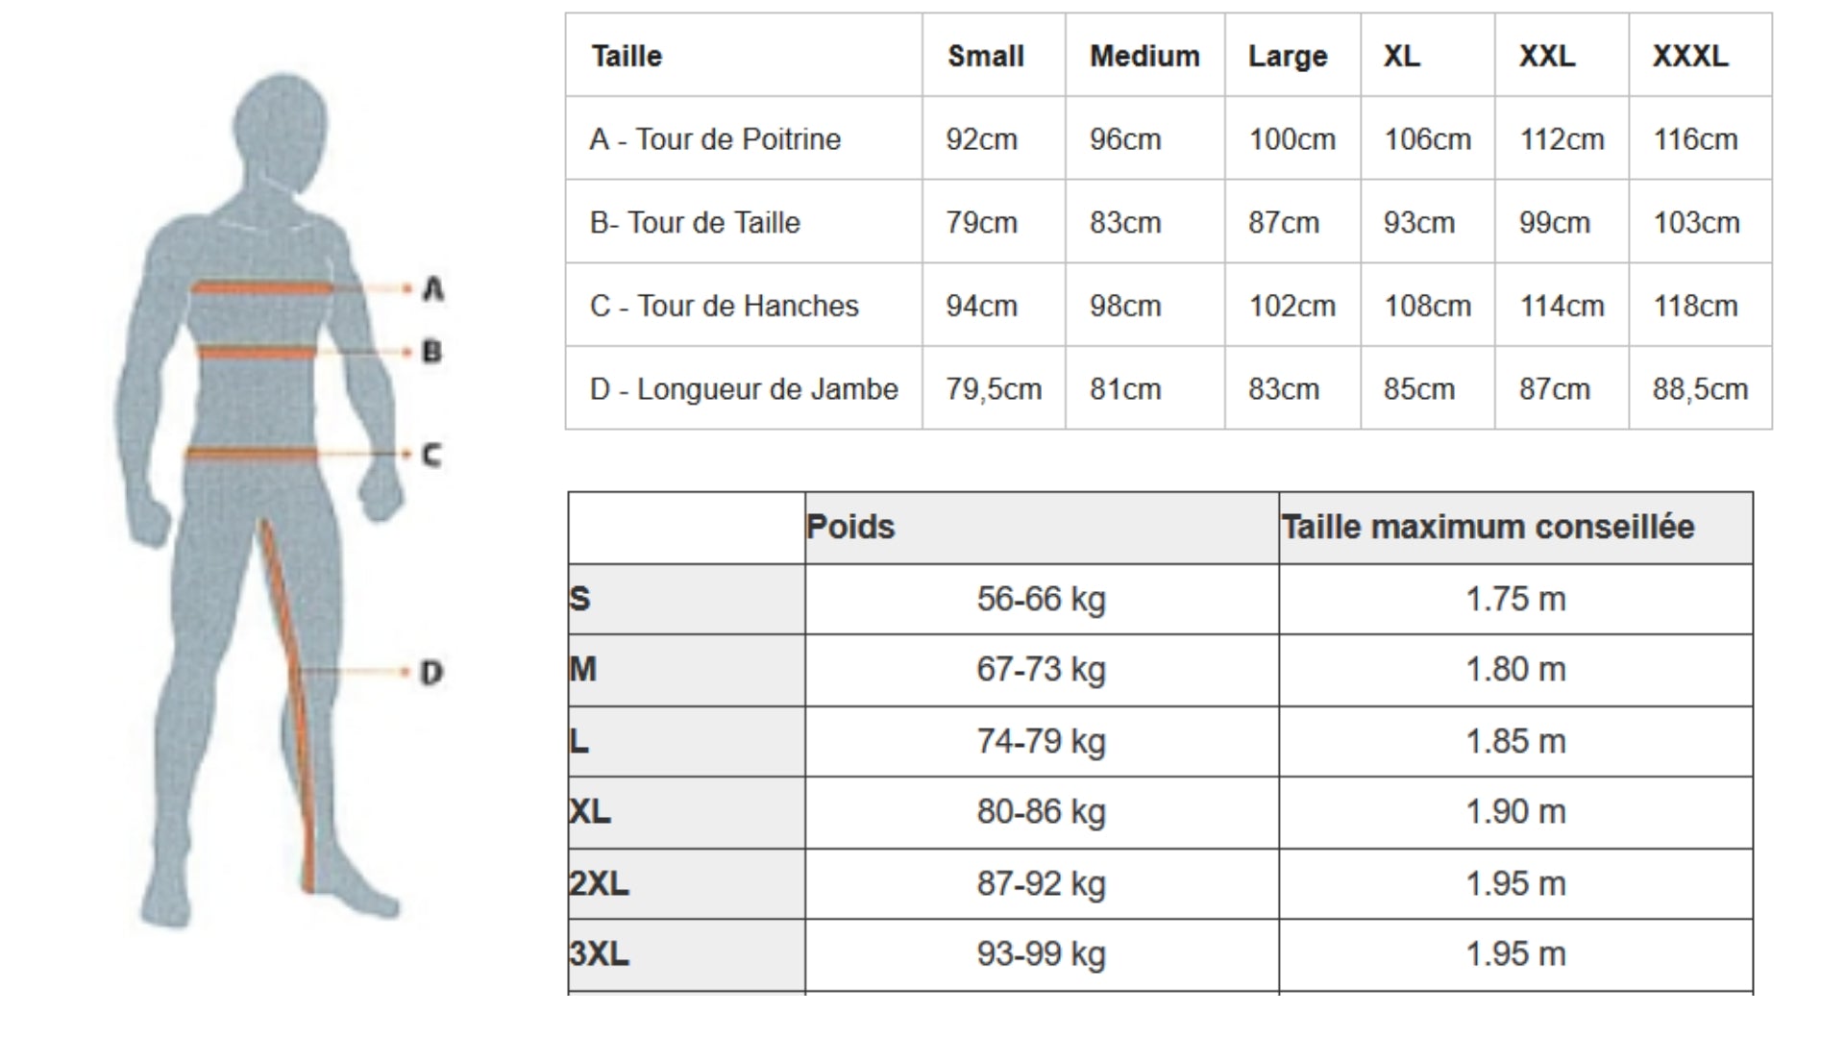1845x1038 pixels.
Task: Select the Medium column header
Action: pos(1144,56)
